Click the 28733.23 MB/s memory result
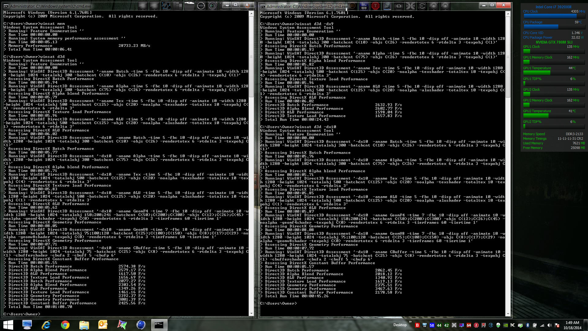The height and width of the screenshot is (331, 588). point(134,46)
